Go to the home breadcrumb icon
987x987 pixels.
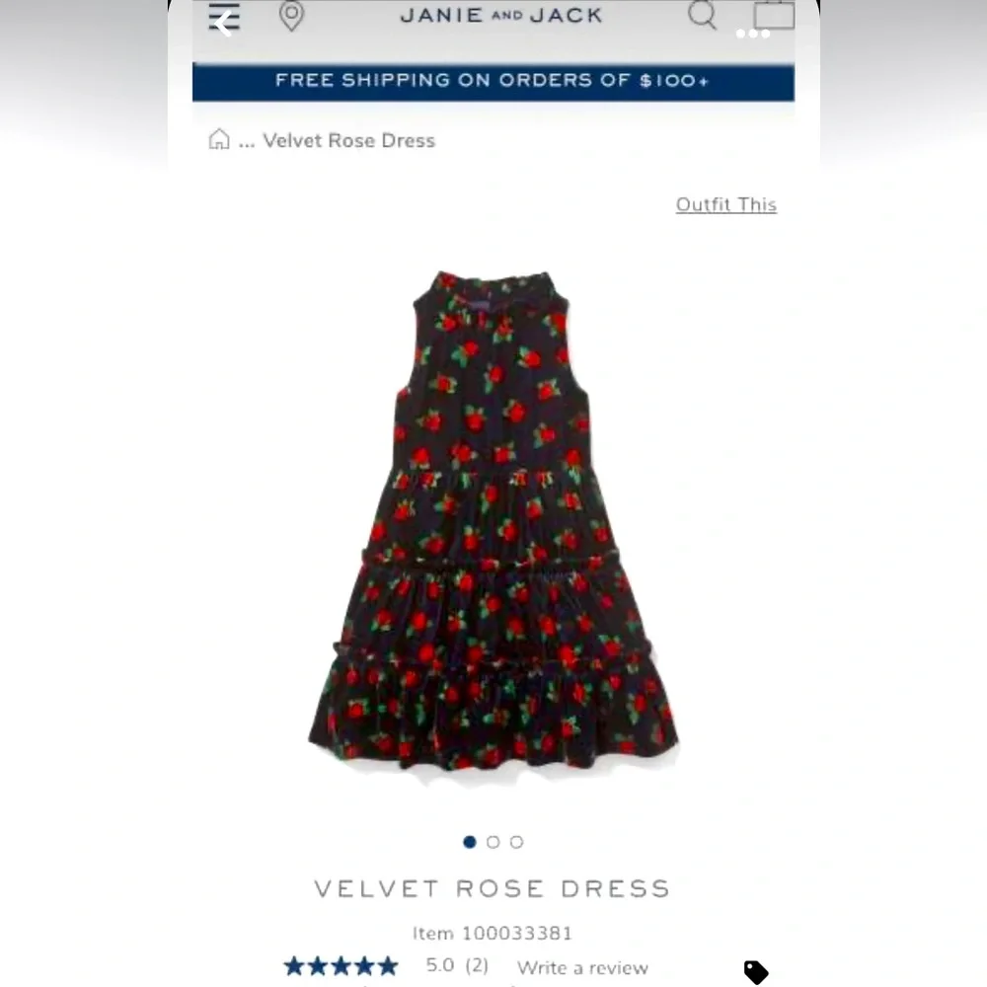pyautogui.click(x=219, y=139)
